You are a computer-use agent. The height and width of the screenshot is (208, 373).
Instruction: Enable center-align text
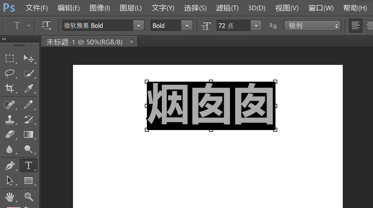coord(370,26)
